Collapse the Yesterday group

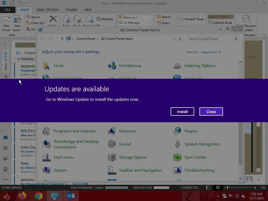[18, 59]
